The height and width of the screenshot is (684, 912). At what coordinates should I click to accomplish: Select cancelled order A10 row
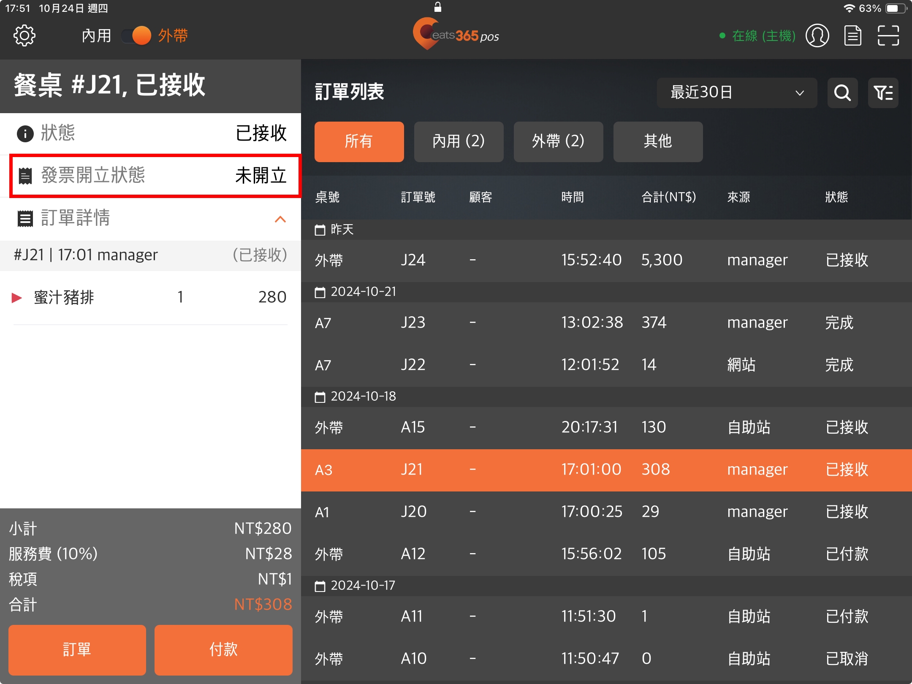coord(606,659)
